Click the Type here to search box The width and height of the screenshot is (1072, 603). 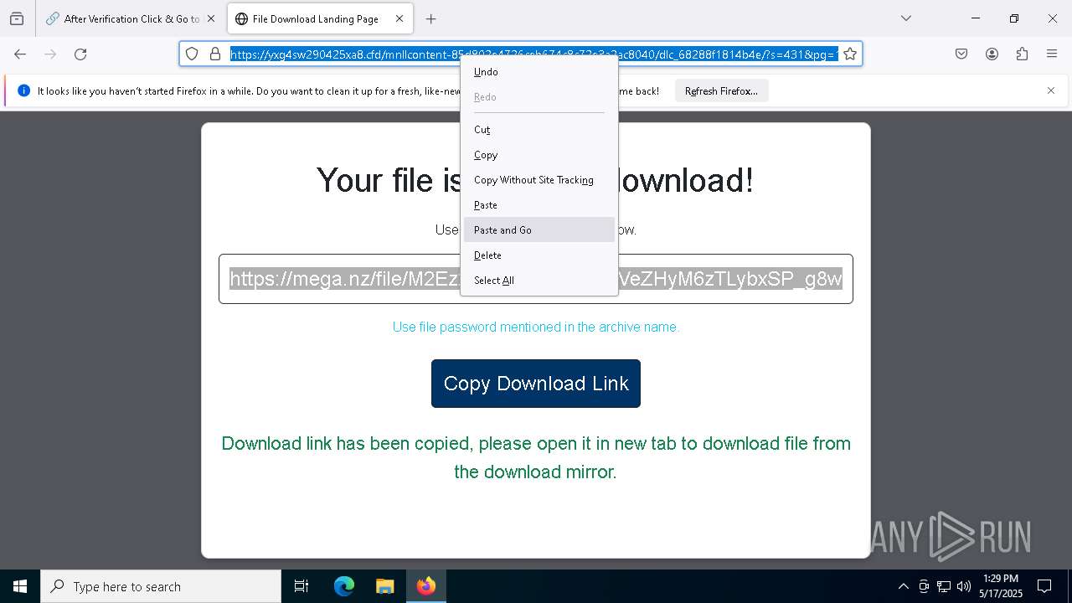coord(161,586)
